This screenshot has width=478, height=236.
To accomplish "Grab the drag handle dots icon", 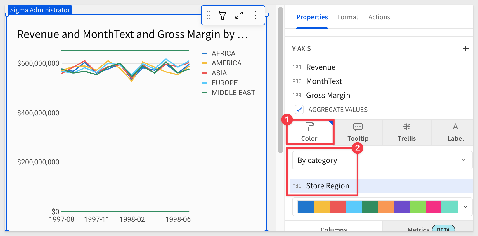I will pyautogui.click(x=209, y=15).
